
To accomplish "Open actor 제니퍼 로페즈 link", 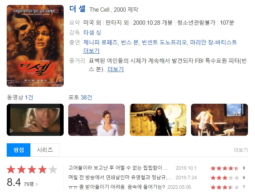I will pyautogui.click(x=100, y=42).
